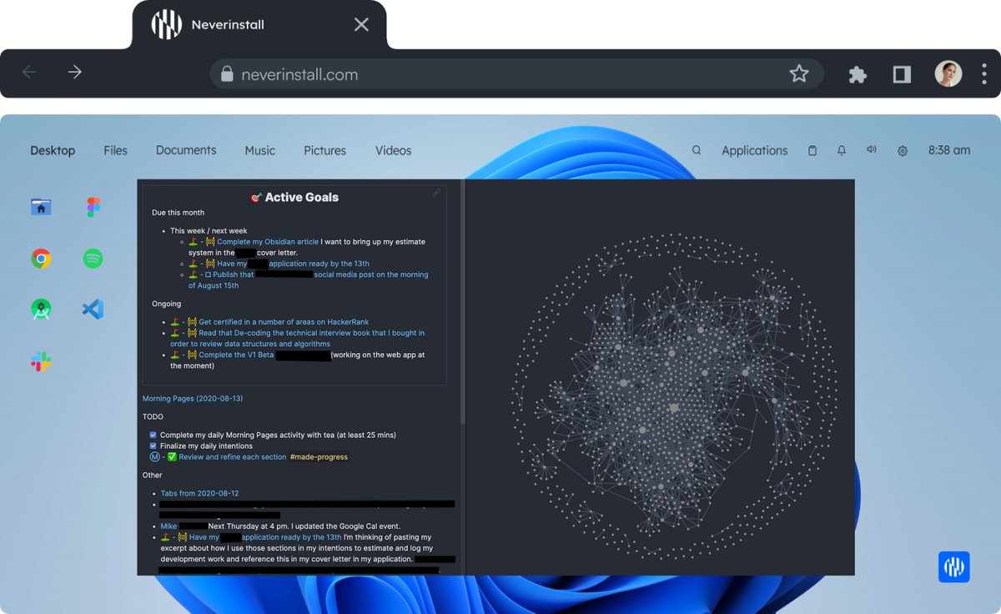Image resolution: width=1001 pixels, height=614 pixels.
Task: Open browser extensions puzzle icon
Action: (858, 74)
